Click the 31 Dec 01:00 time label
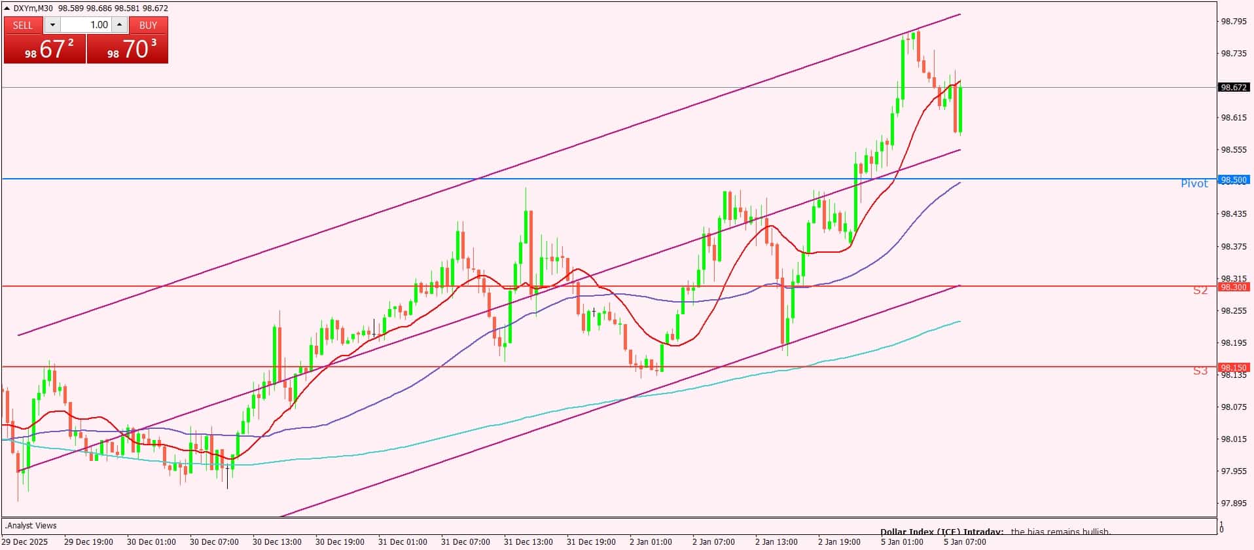Viewport: 1254px width, 550px height. [403, 542]
